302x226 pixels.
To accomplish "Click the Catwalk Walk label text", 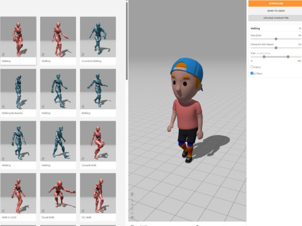I will click(x=89, y=165).
